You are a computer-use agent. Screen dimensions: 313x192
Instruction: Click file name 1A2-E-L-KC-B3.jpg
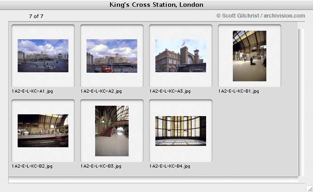[101, 166]
